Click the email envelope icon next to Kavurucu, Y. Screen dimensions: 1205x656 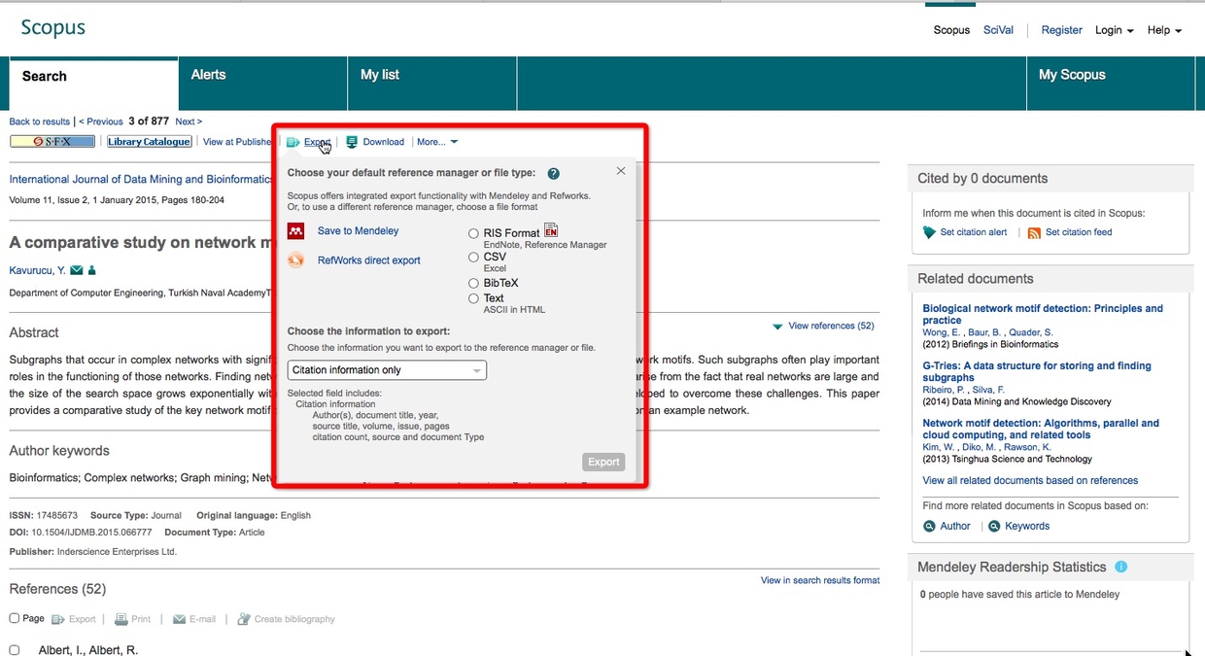77,270
